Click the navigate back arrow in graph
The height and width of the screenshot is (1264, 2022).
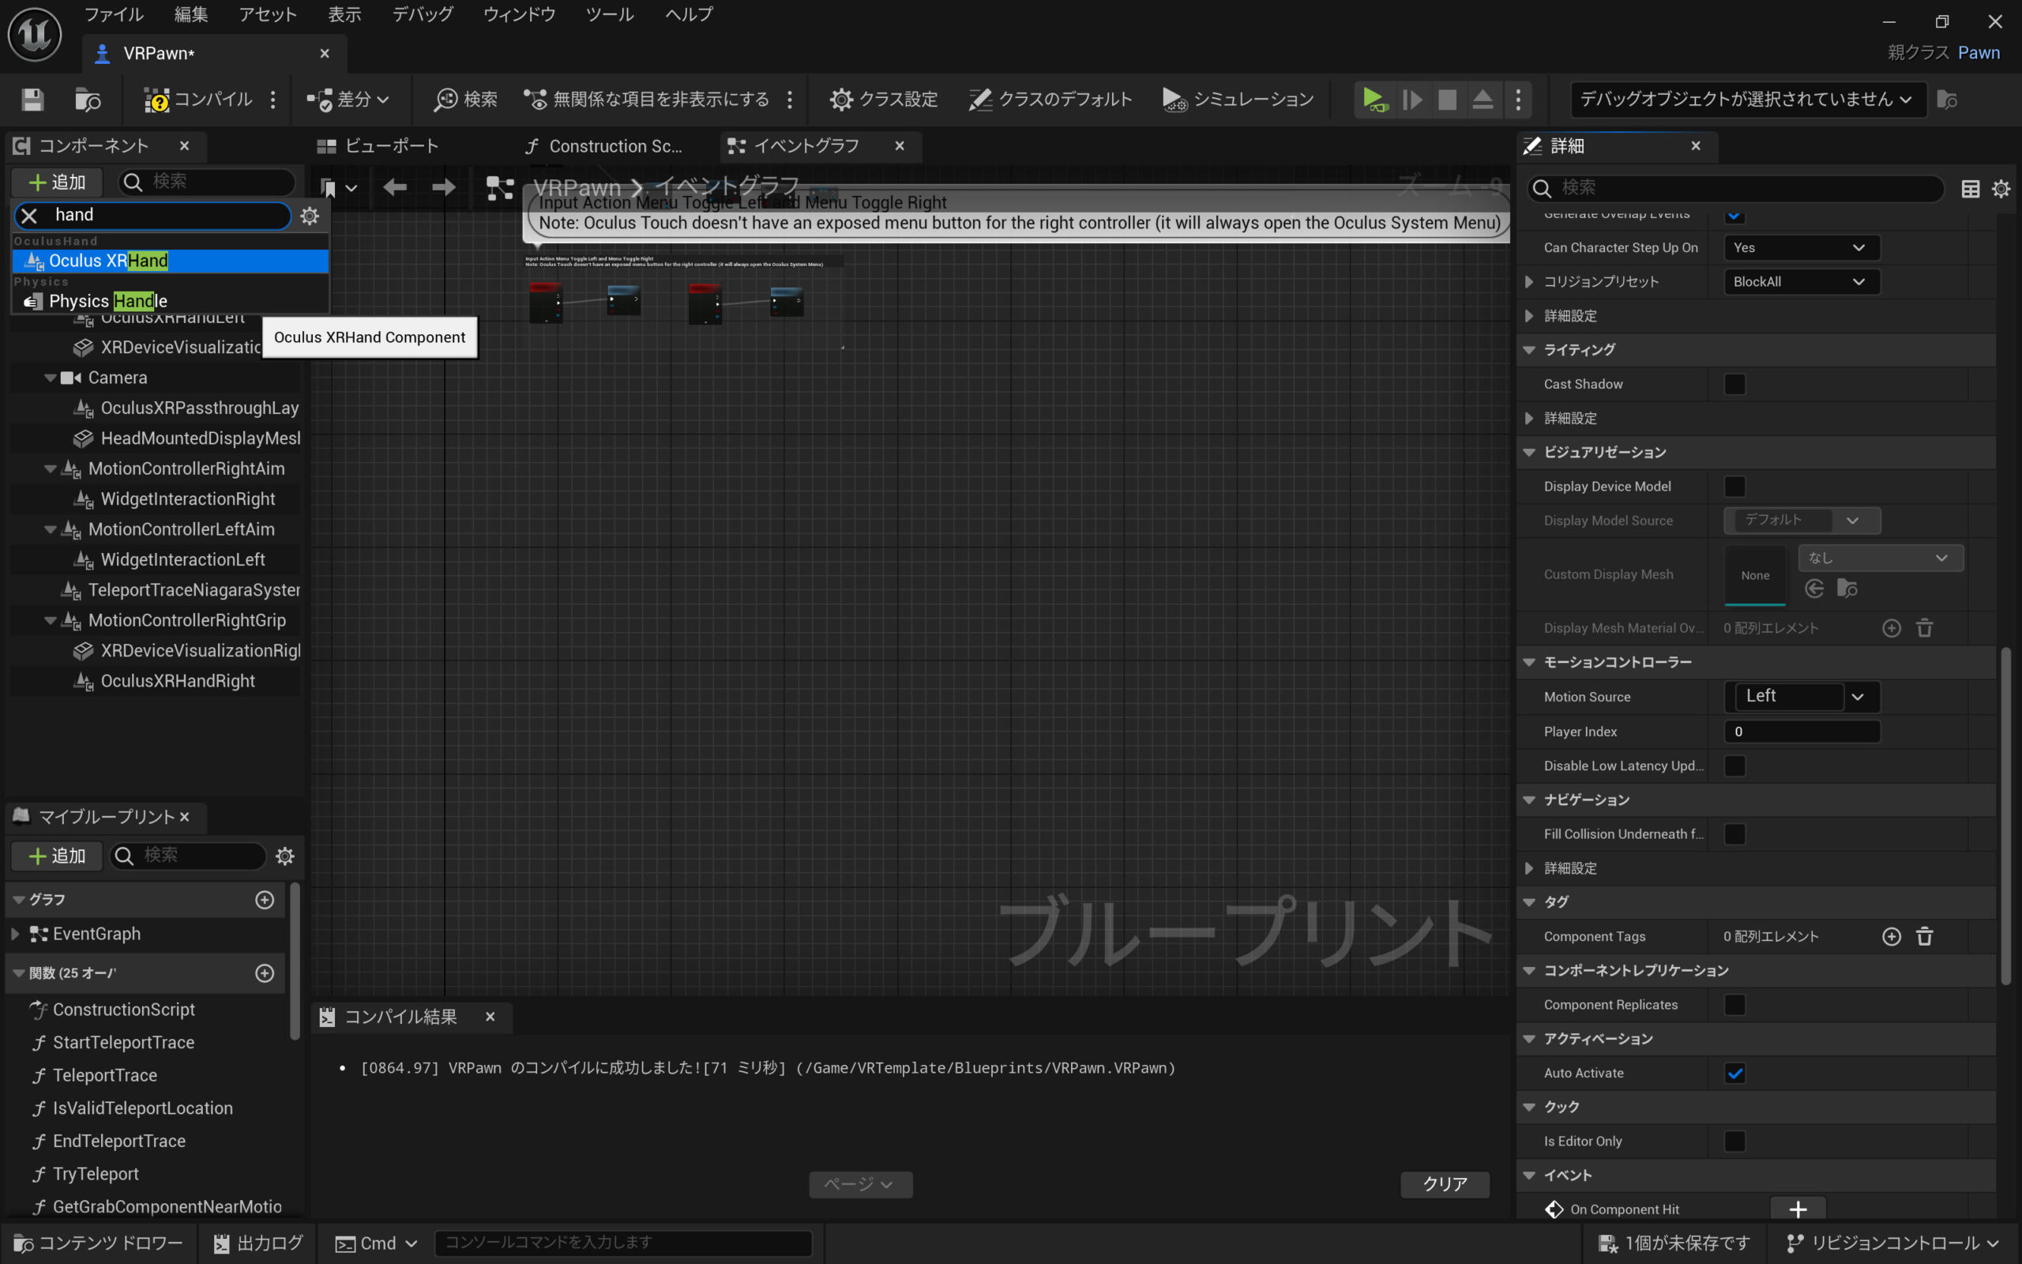(x=395, y=187)
